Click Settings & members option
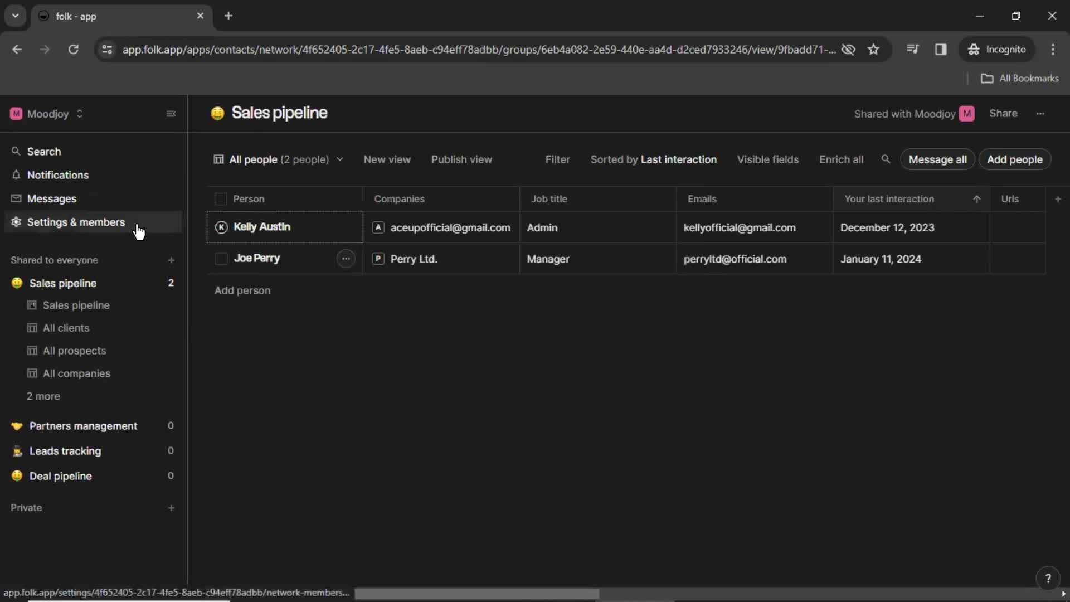 pyautogui.click(x=76, y=222)
